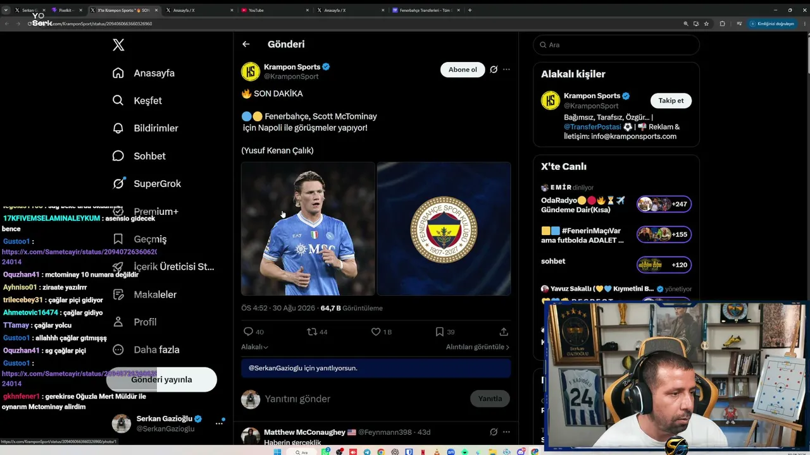Viewport: 810px width, 455px height.
Task: Open the Windows Start menu
Action: tap(277, 452)
